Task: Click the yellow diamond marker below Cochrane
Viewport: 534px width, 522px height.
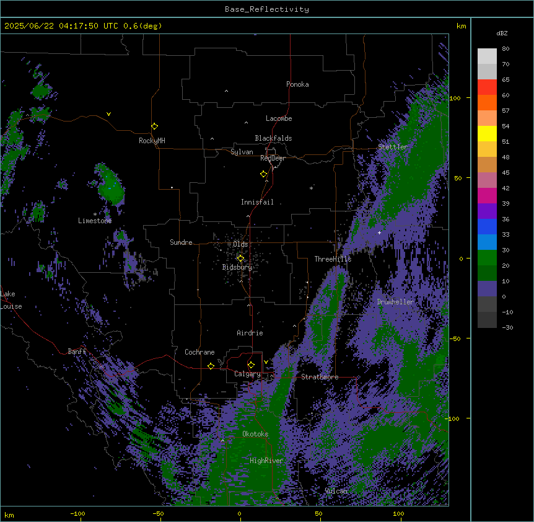Action: coord(211,366)
